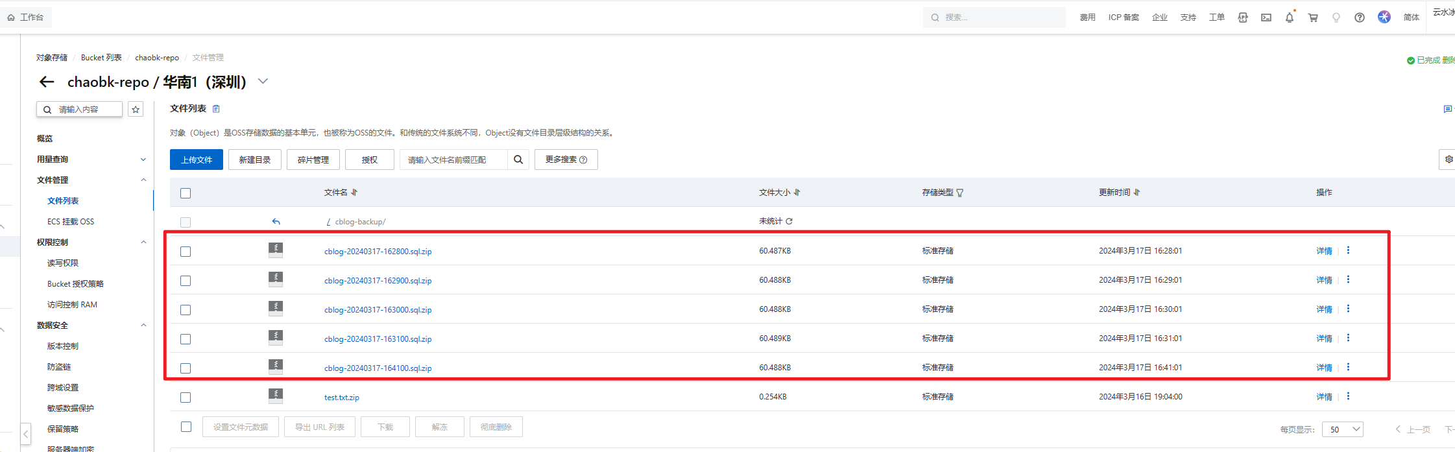Click the 授权 button

[x=370, y=160]
